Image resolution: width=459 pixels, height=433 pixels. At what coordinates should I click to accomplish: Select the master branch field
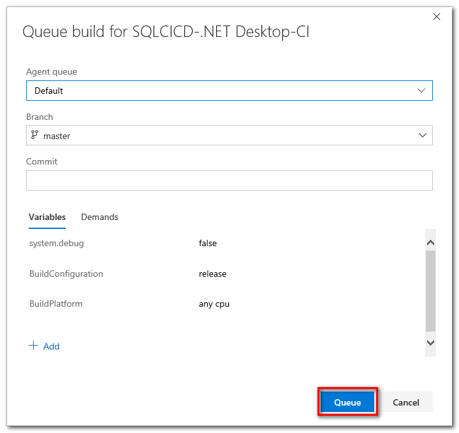click(x=229, y=135)
